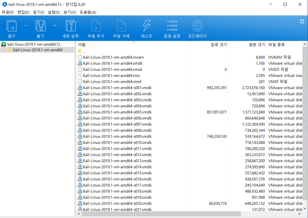Click the nvram file icon
Image resolution: width=308 pixels, height=218 pixels.
point(80,57)
